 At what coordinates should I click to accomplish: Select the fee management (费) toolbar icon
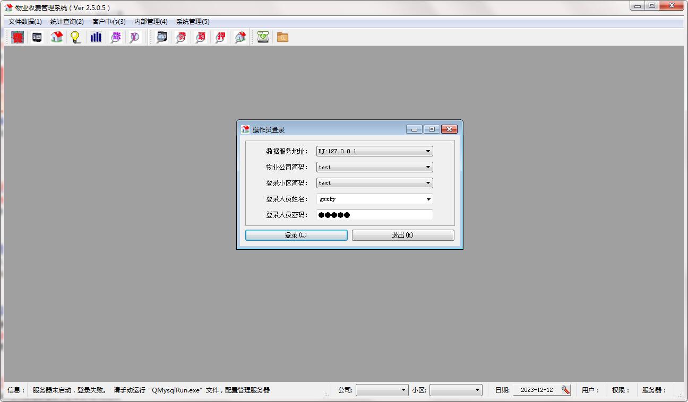coord(16,37)
